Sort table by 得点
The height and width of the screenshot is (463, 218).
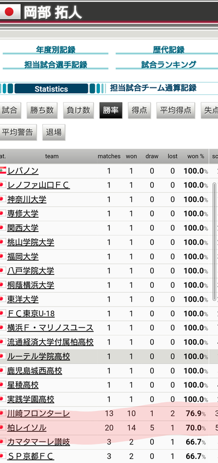click(x=139, y=111)
